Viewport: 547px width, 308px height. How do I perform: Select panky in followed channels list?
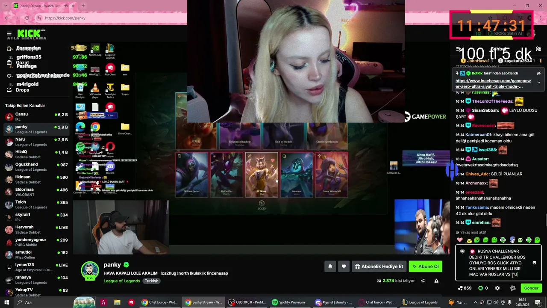click(36, 129)
